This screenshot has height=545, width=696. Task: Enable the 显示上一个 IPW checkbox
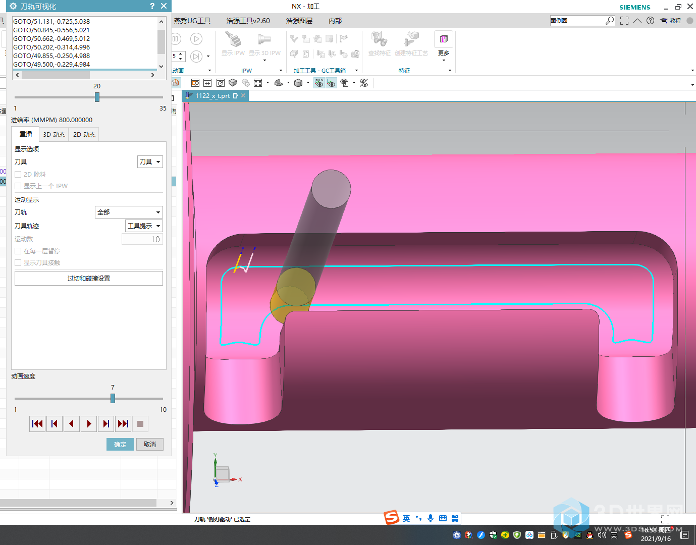pyautogui.click(x=18, y=186)
